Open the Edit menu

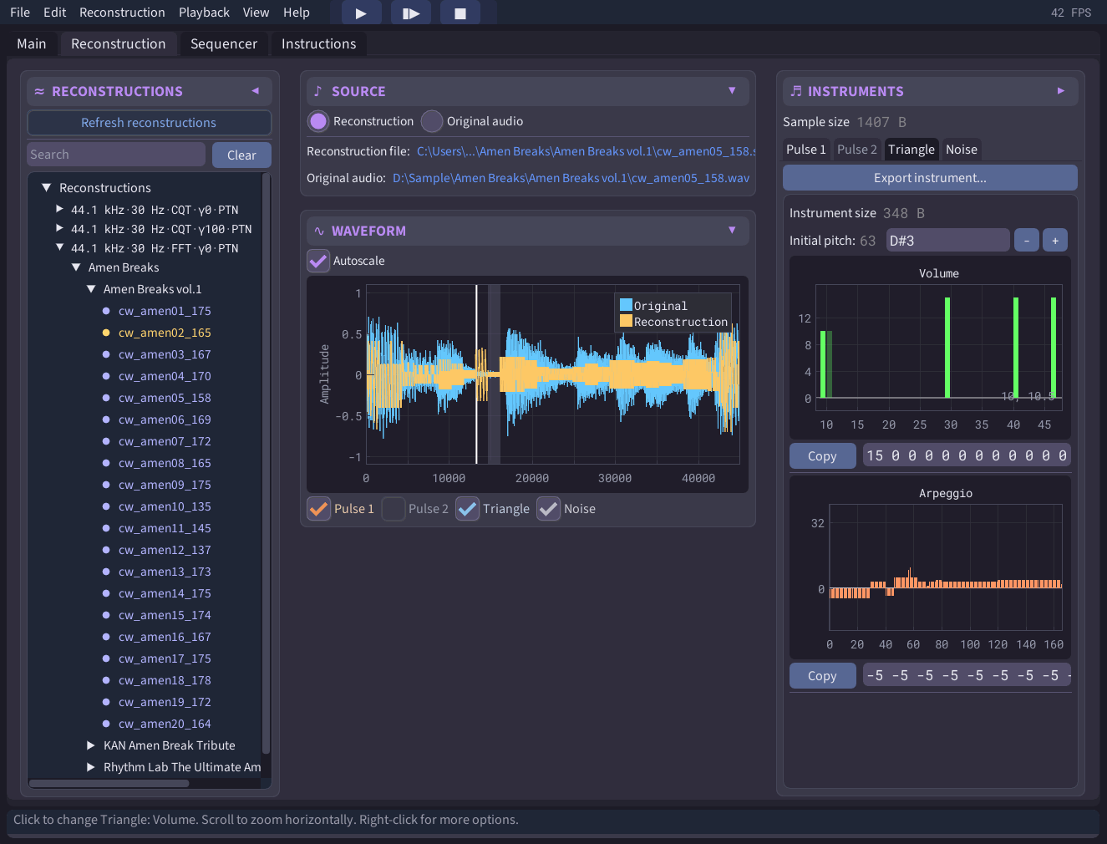pyautogui.click(x=55, y=13)
